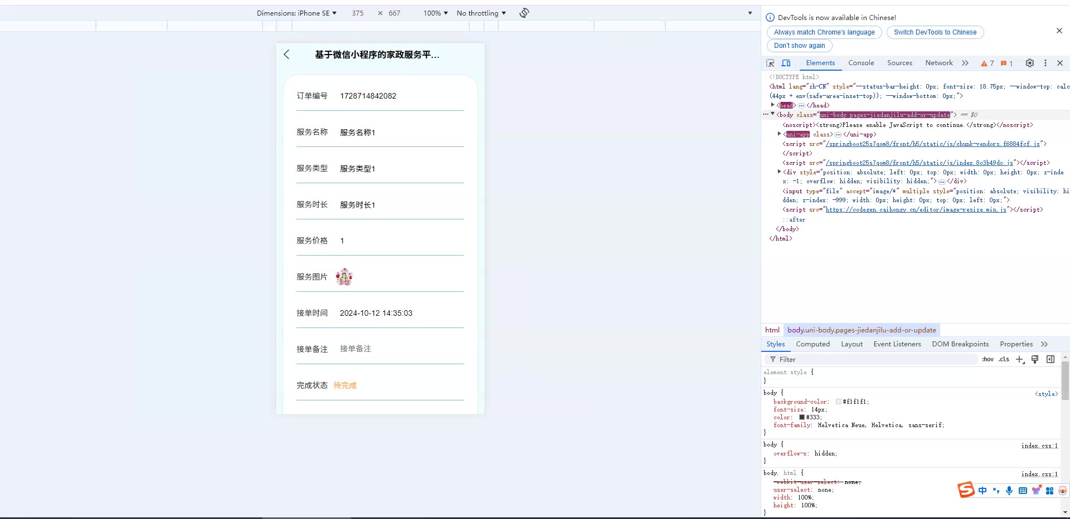Select the body.uni-body breadcrumb item

point(862,330)
